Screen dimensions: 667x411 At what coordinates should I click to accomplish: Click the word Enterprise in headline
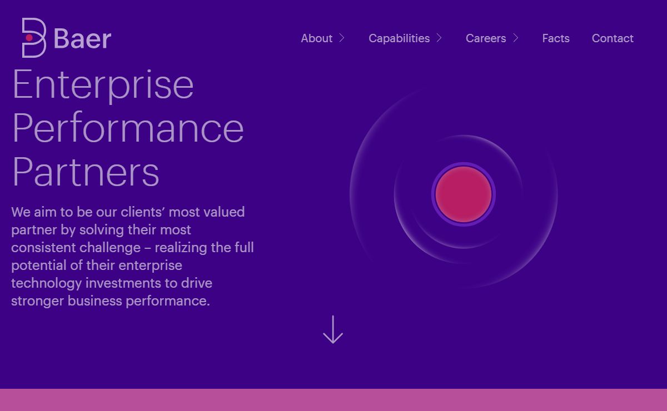[x=103, y=84]
